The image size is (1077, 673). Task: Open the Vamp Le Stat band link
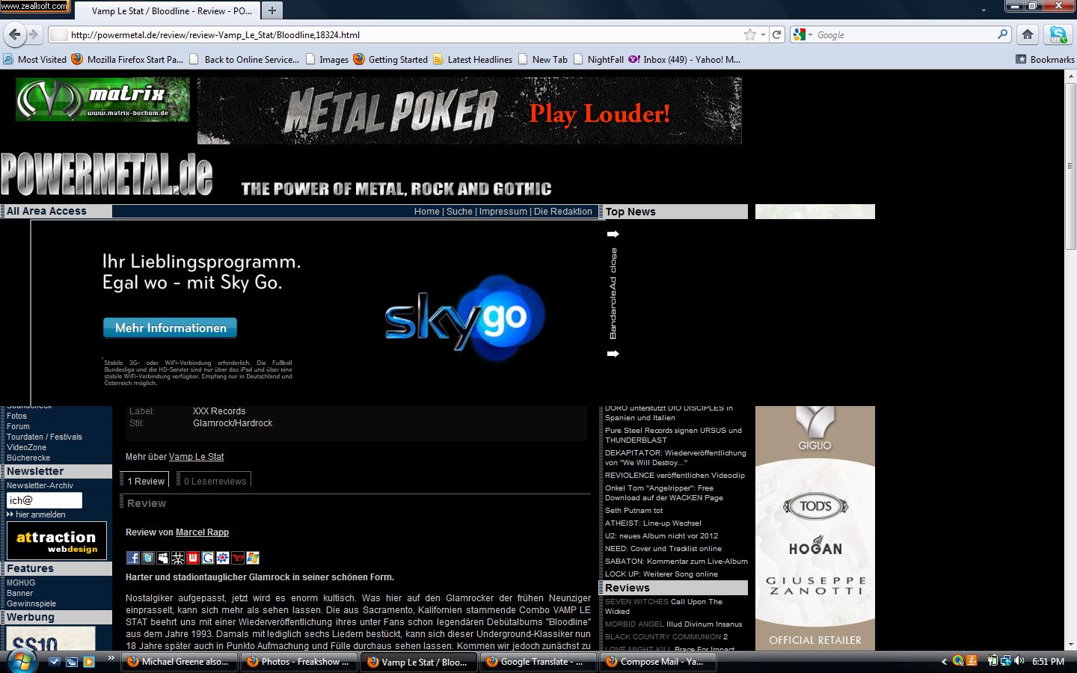click(x=196, y=457)
